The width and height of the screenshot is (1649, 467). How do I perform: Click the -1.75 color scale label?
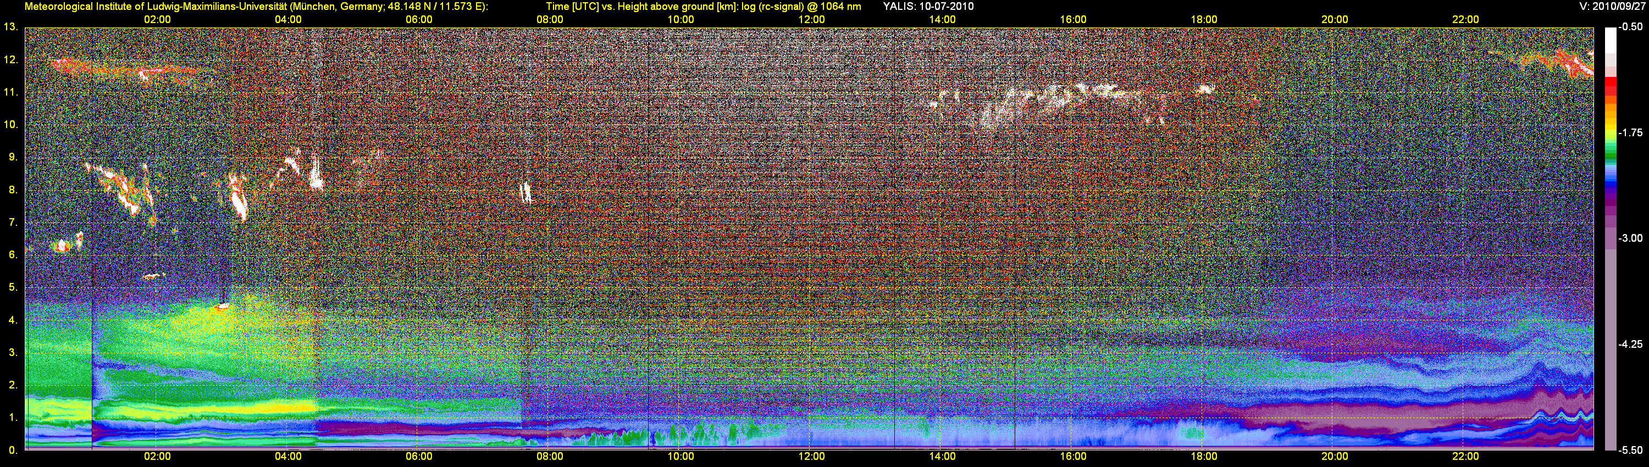[x=1630, y=132]
